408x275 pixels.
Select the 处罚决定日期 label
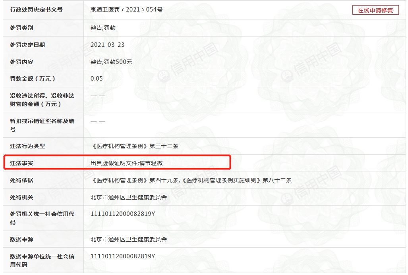pyautogui.click(x=27, y=45)
